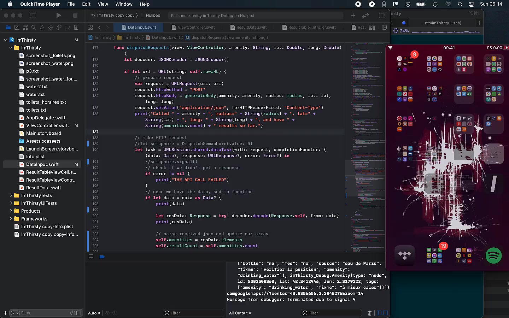The width and height of the screenshot is (509, 318).
Task: Toggle the left navigator sidebar visibility
Action: 33,16
